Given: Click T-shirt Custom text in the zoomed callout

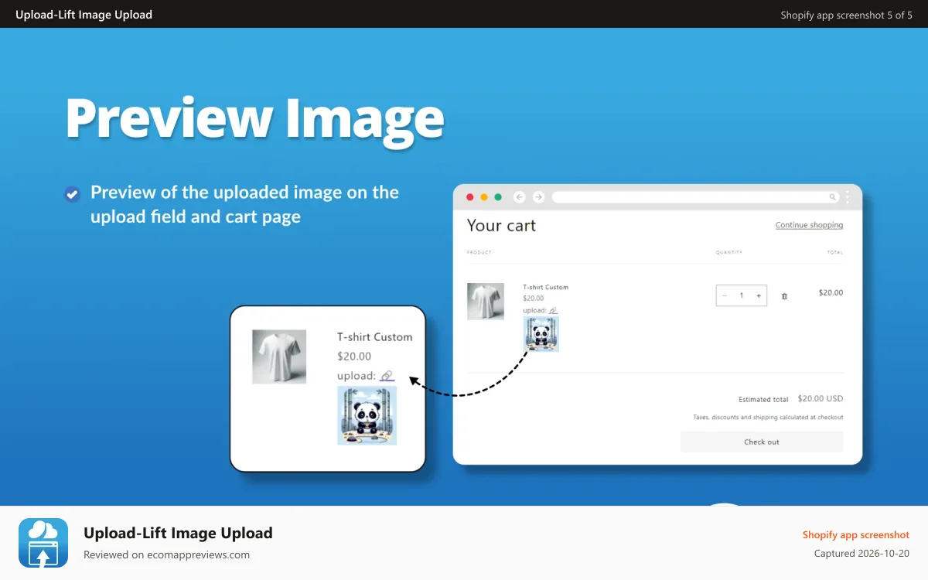Looking at the screenshot, I should coord(375,337).
